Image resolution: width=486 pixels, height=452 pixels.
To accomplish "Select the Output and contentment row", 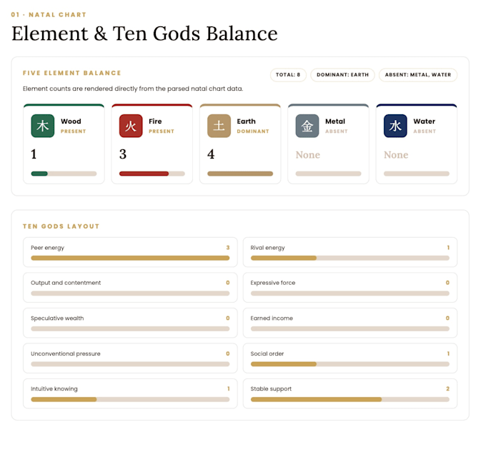I will (130, 288).
